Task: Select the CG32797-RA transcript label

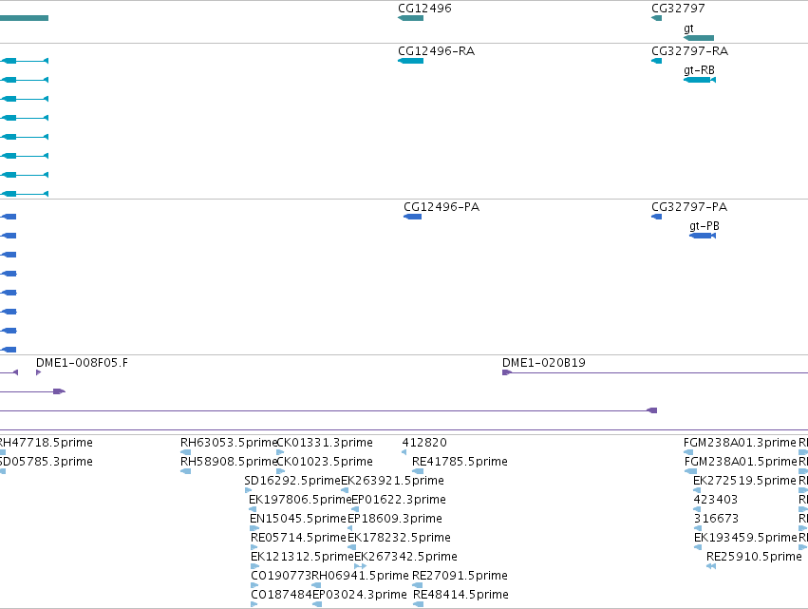Action: [690, 51]
